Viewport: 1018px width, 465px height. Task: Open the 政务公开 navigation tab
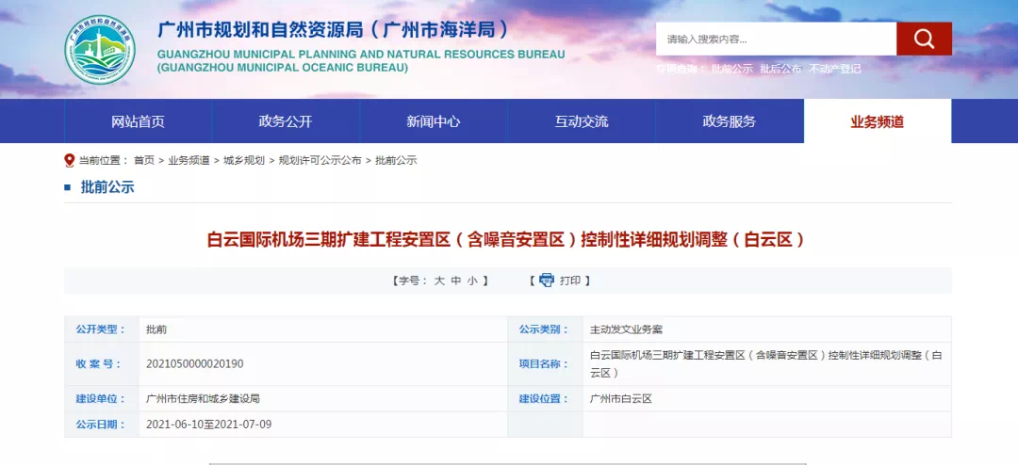pos(286,121)
